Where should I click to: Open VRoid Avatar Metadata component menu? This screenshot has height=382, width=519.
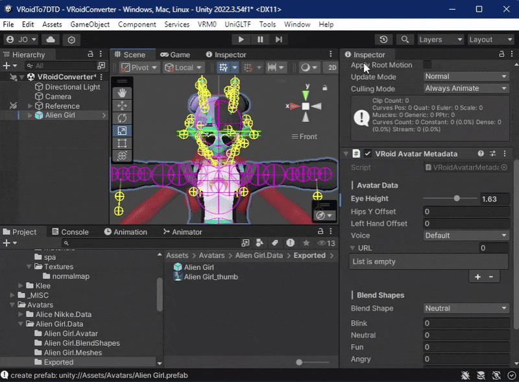[x=505, y=153]
